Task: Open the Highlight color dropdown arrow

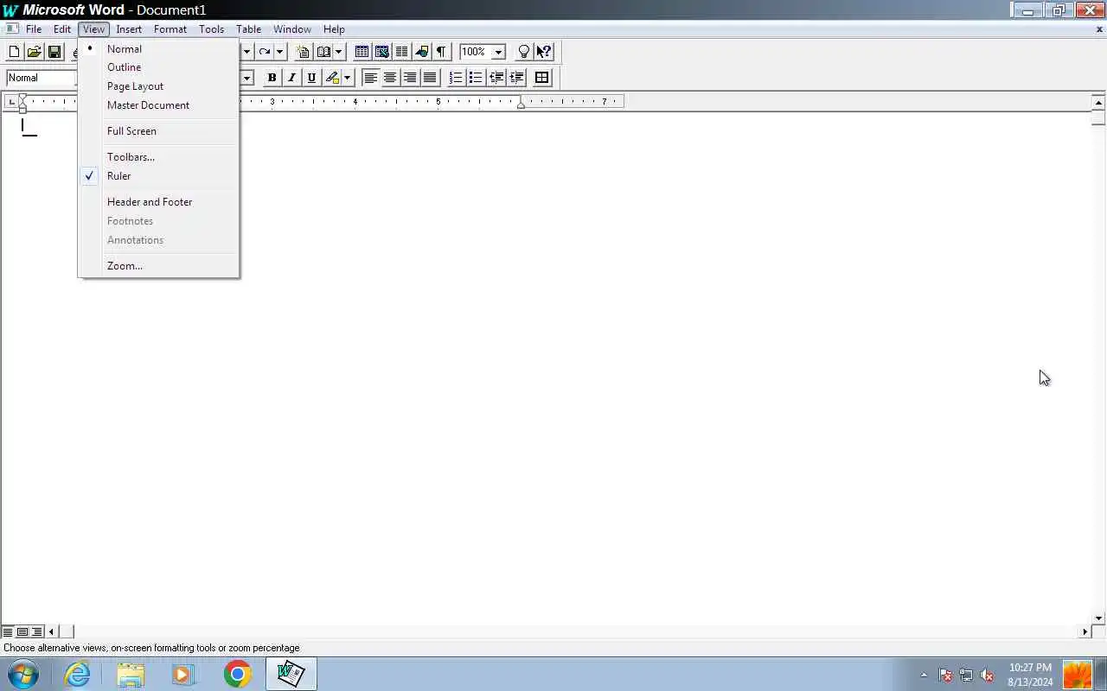Action: (x=347, y=78)
